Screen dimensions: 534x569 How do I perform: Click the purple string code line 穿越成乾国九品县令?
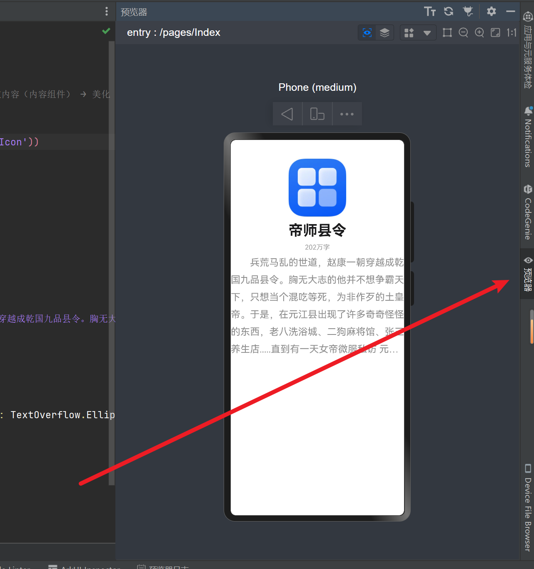pyautogui.click(x=57, y=319)
